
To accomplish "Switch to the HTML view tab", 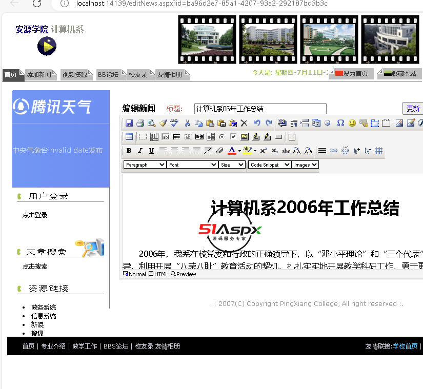I will [158, 274].
